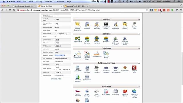183x103 pixels.
Task: Collapse the Advanced section
Action: click(139, 87)
